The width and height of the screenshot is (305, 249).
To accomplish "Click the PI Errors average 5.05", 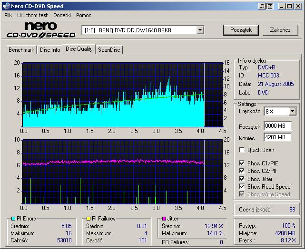I will (x=67, y=226).
